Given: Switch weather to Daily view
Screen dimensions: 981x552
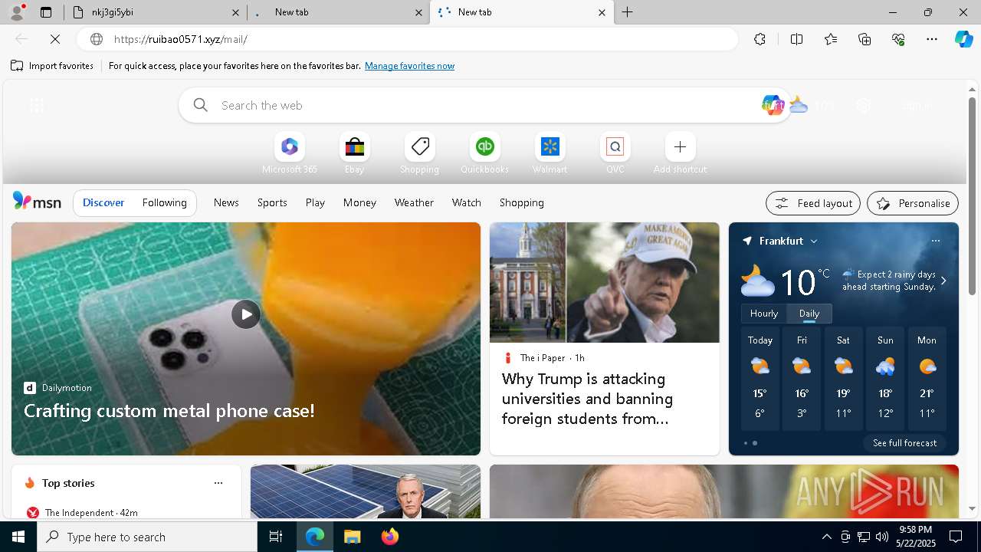Looking at the screenshot, I should [809, 313].
